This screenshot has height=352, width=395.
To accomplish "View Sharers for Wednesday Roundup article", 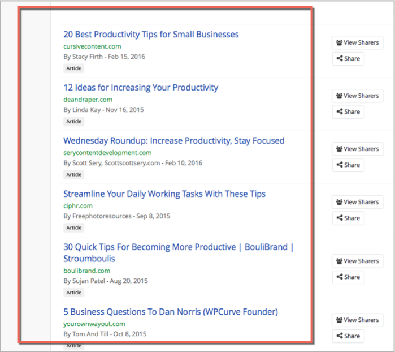I will tap(358, 149).
